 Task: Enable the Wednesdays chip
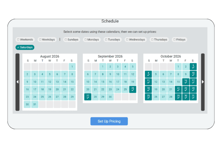click(135, 40)
